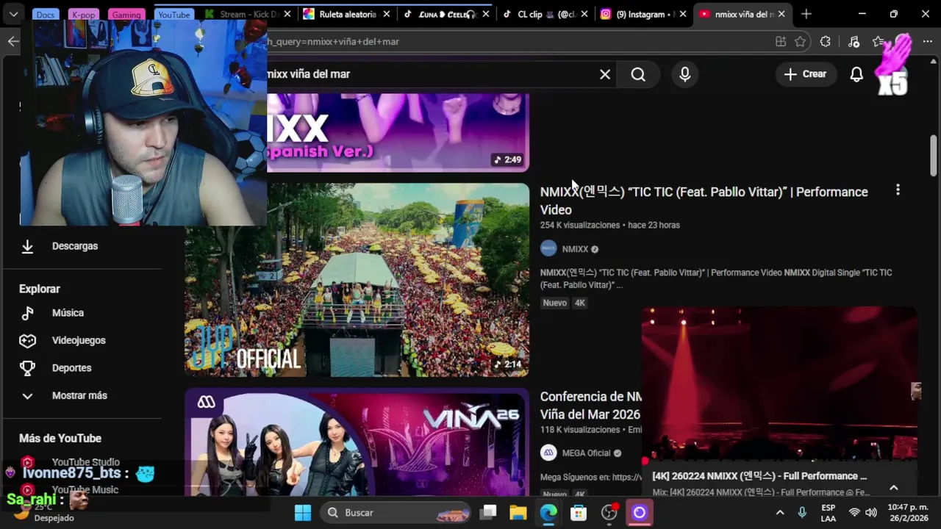Image resolution: width=941 pixels, height=529 pixels.
Task: Play the TIC TIC Performance Video thumbnail
Action: point(357,280)
